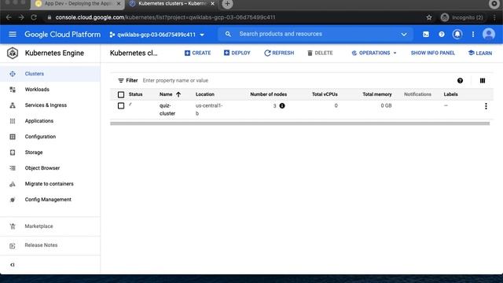The height and width of the screenshot is (283, 503).
Task: Click the Config Management icon
Action: [13, 200]
